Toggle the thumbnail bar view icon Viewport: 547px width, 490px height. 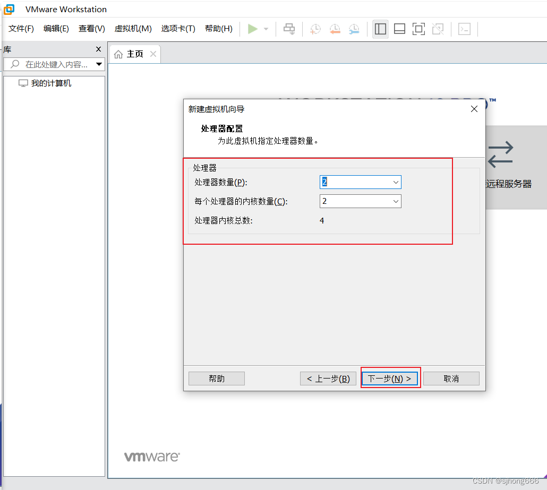click(x=399, y=29)
